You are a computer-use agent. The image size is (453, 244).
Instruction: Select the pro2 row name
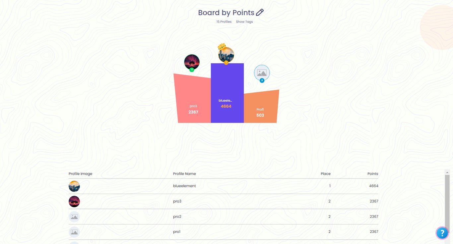(177, 217)
